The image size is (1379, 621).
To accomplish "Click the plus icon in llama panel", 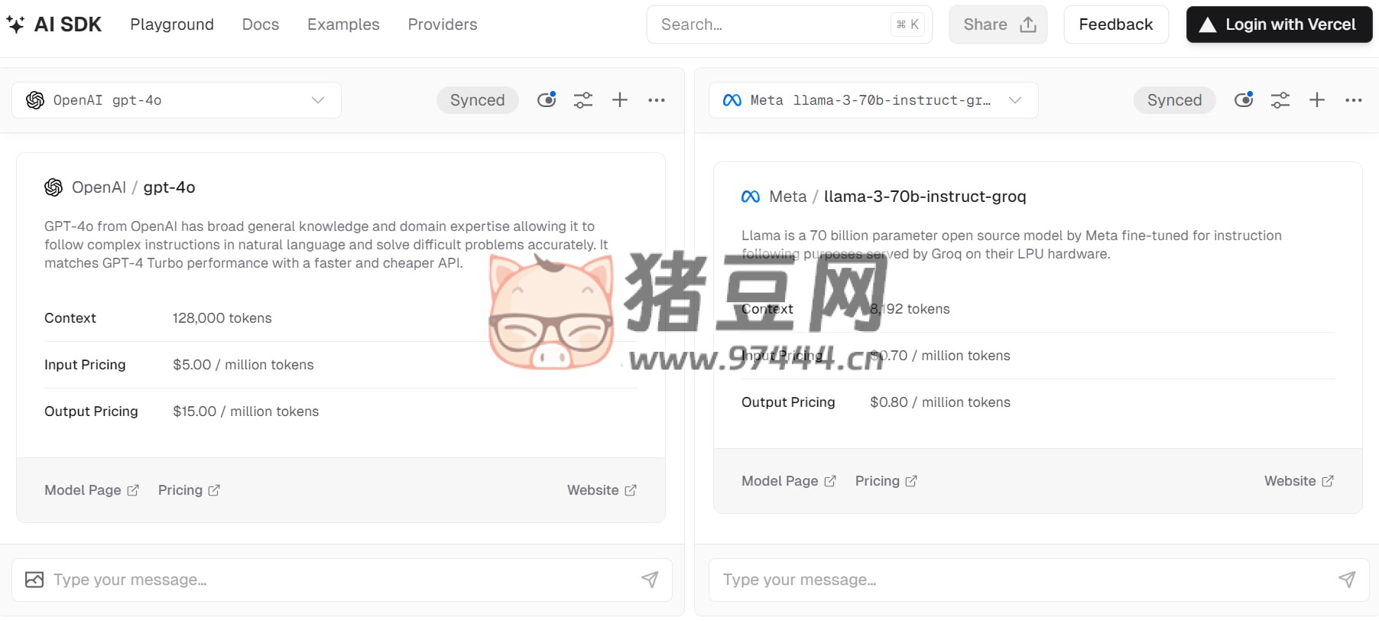I will (x=1317, y=100).
